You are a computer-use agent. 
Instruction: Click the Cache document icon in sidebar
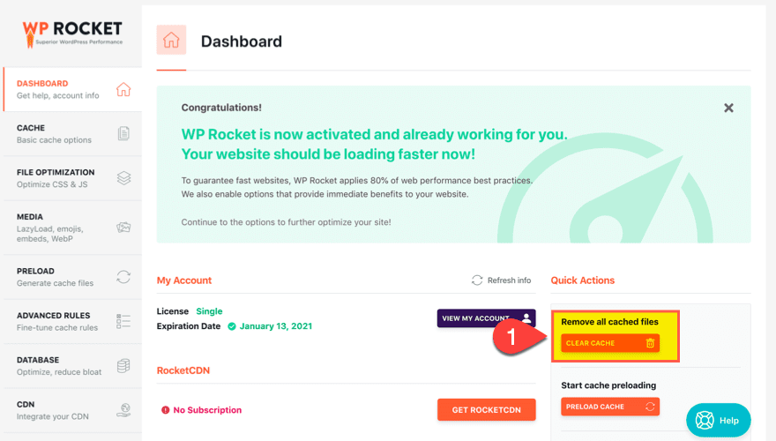coord(123,134)
